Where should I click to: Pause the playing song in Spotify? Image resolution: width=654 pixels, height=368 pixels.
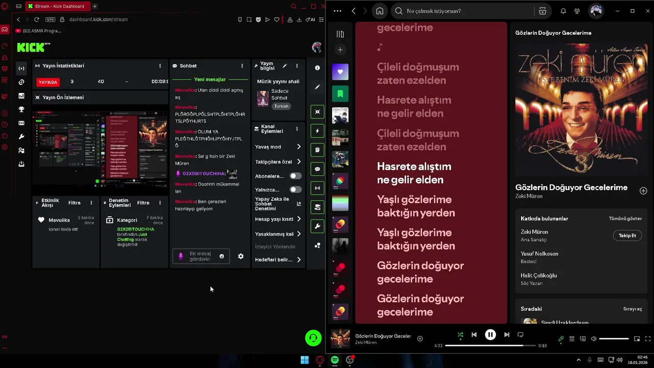tap(490, 335)
